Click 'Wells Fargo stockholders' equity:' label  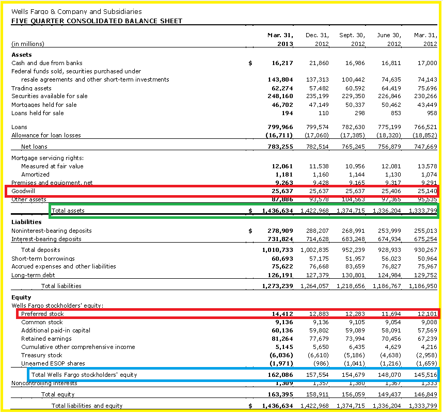(x=57, y=306)
